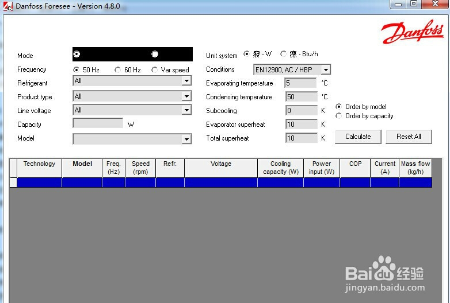Click the Capacity input field
This screenshot has width=450, height=303.
[x=98, y=123]
